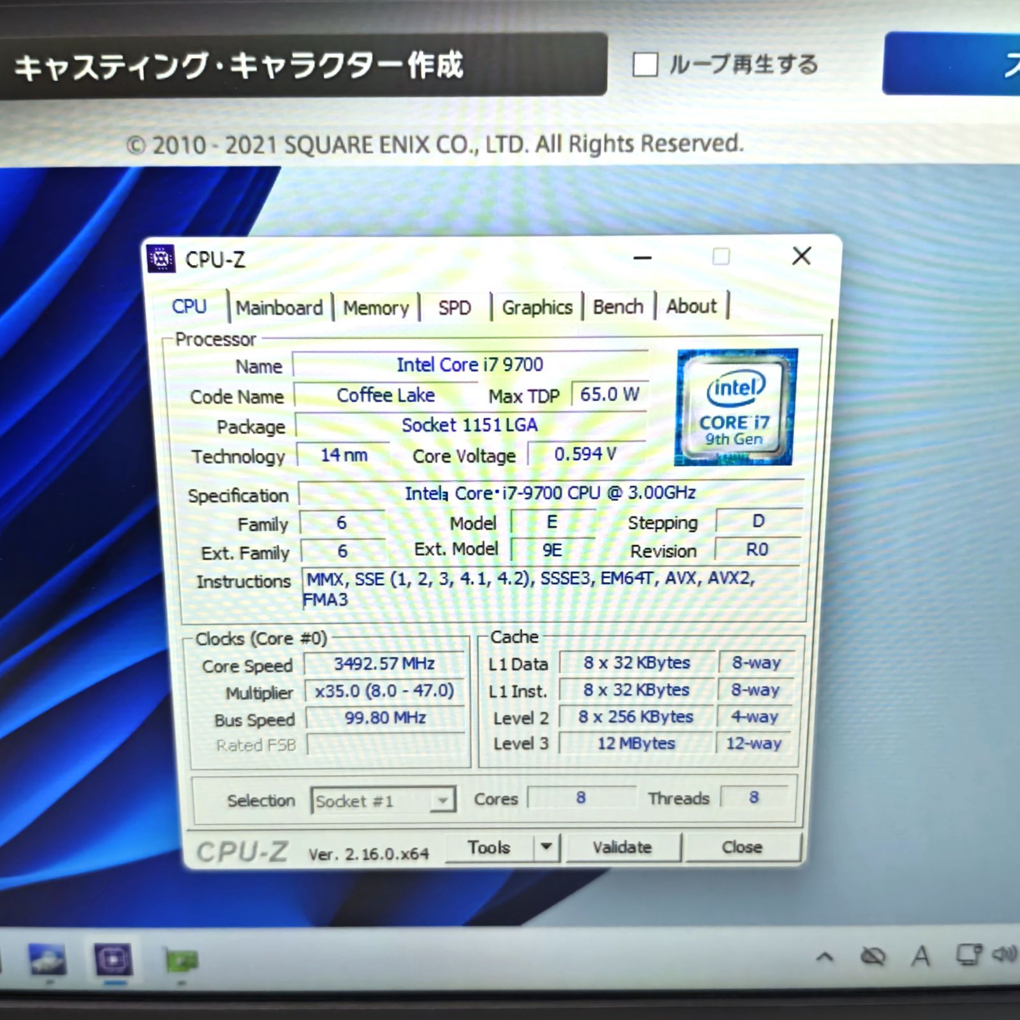Click the Package value Socket 1151 LGA

[470, 425]
